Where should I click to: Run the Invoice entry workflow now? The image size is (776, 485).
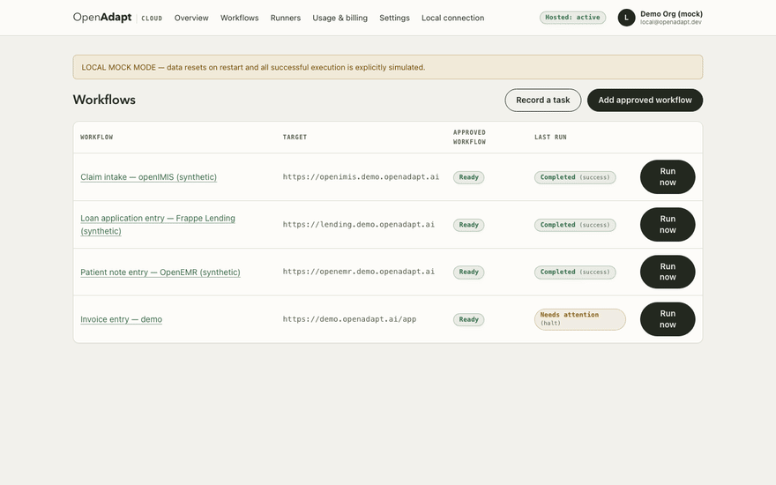668,319
